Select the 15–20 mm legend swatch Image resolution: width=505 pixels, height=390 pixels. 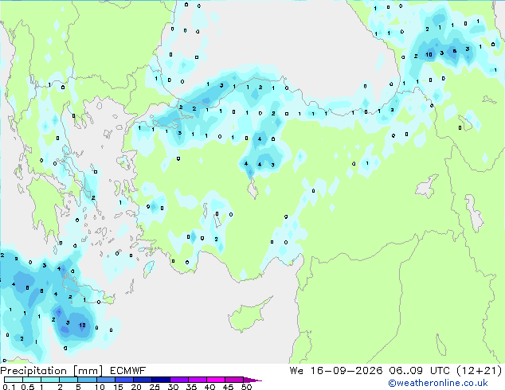coord(123,380)
